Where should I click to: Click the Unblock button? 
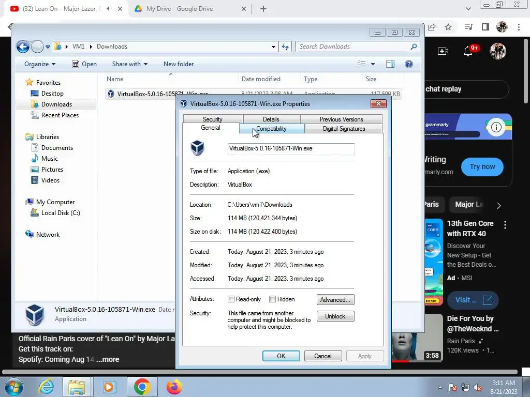[335, 316]
